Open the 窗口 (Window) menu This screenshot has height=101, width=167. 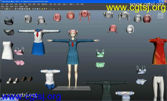[x=25, y=4]
